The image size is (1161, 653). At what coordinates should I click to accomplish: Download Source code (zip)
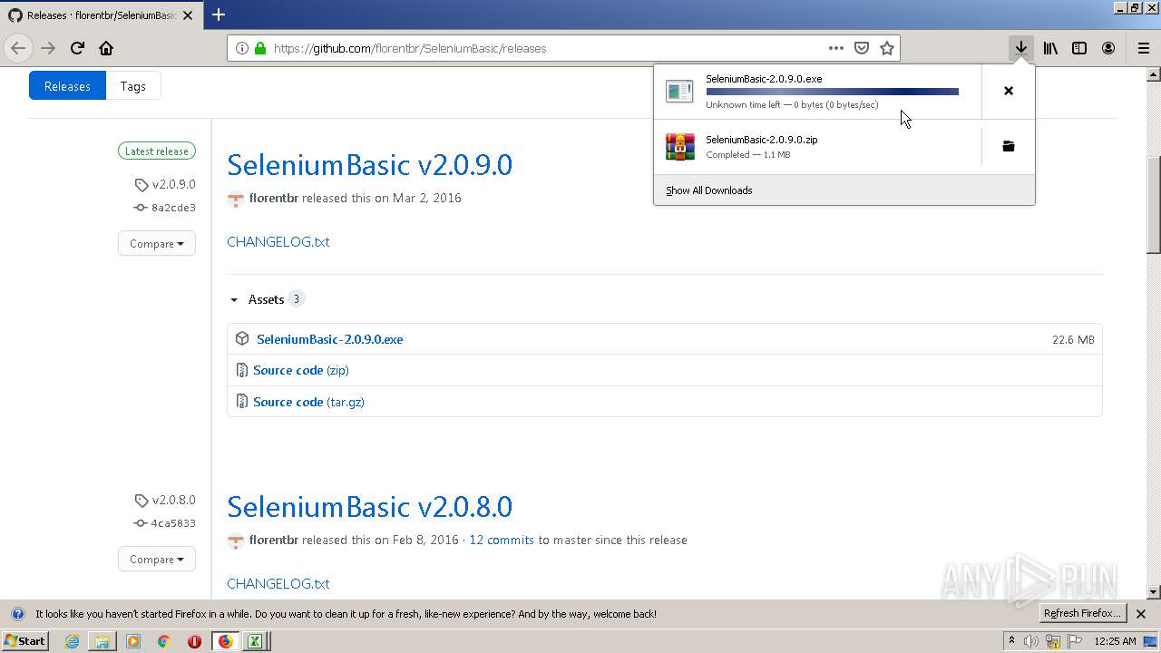tap(300, 370)
